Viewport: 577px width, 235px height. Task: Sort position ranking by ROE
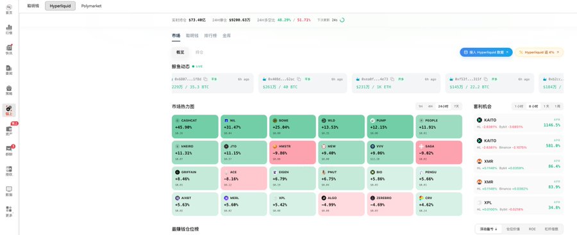(533, 229)
